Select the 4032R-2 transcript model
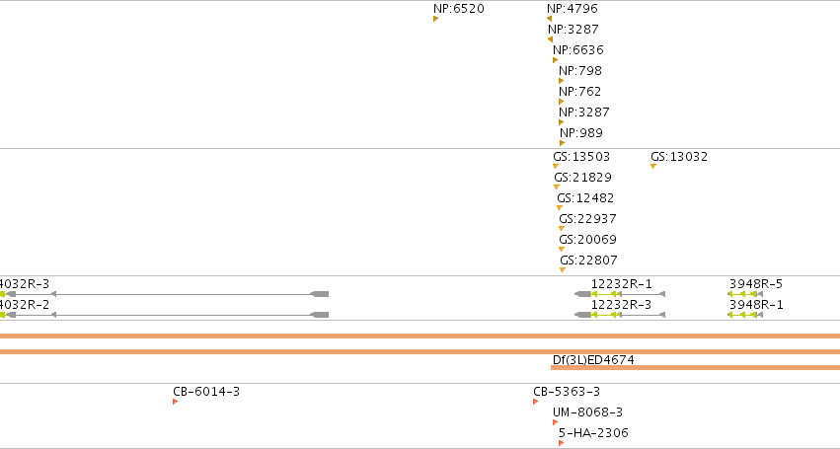This screenshot has height=449, width=840. [164, 315]
